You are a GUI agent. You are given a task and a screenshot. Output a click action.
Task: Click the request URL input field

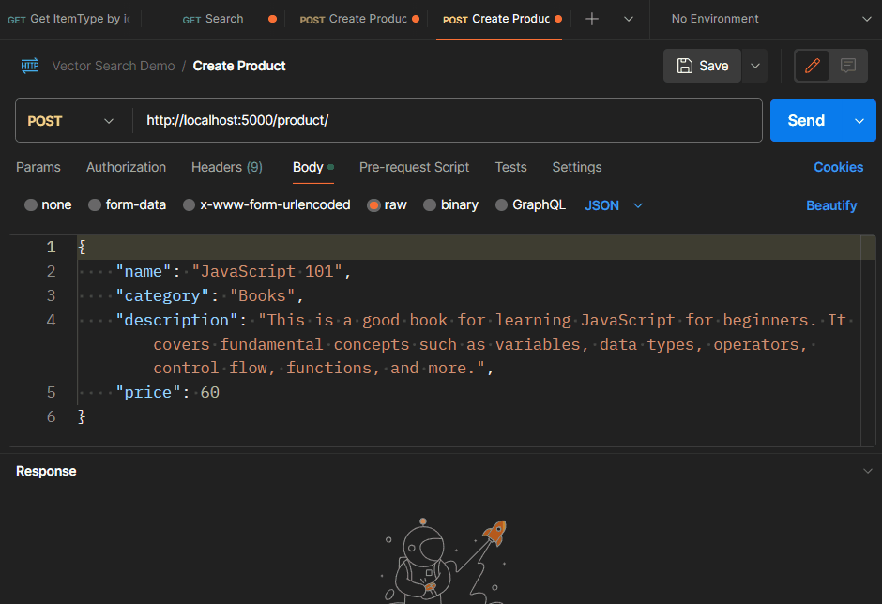tap(375, 120)
